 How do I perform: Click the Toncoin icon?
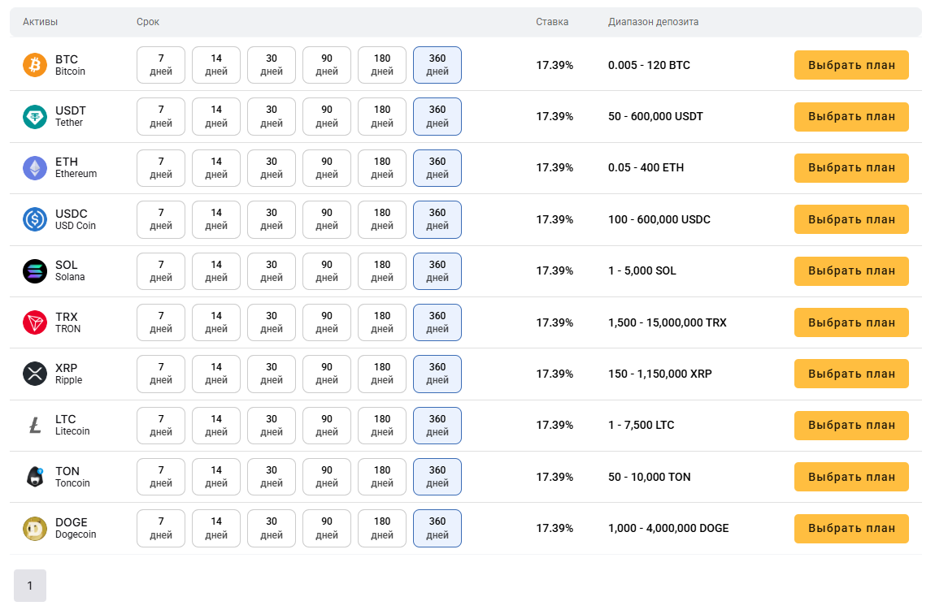coord(35,477)
